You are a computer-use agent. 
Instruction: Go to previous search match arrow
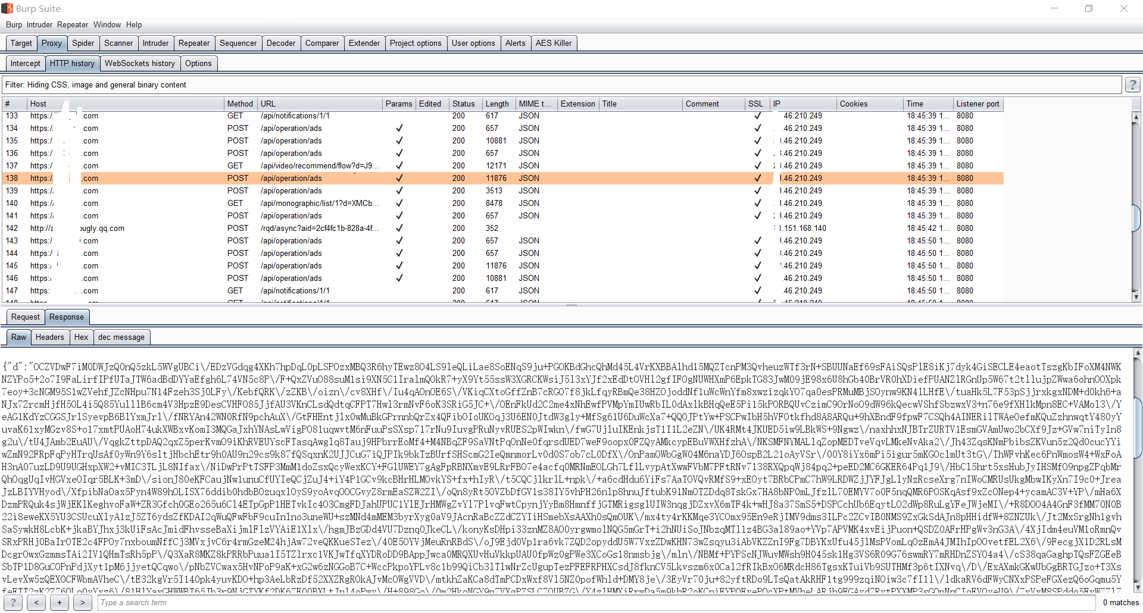pyautogui.click(x=36, y=603)
